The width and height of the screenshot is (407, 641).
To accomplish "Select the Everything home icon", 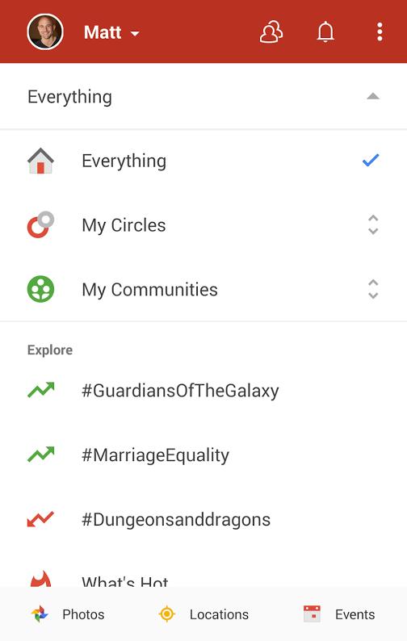I will [x=40, y=161].
